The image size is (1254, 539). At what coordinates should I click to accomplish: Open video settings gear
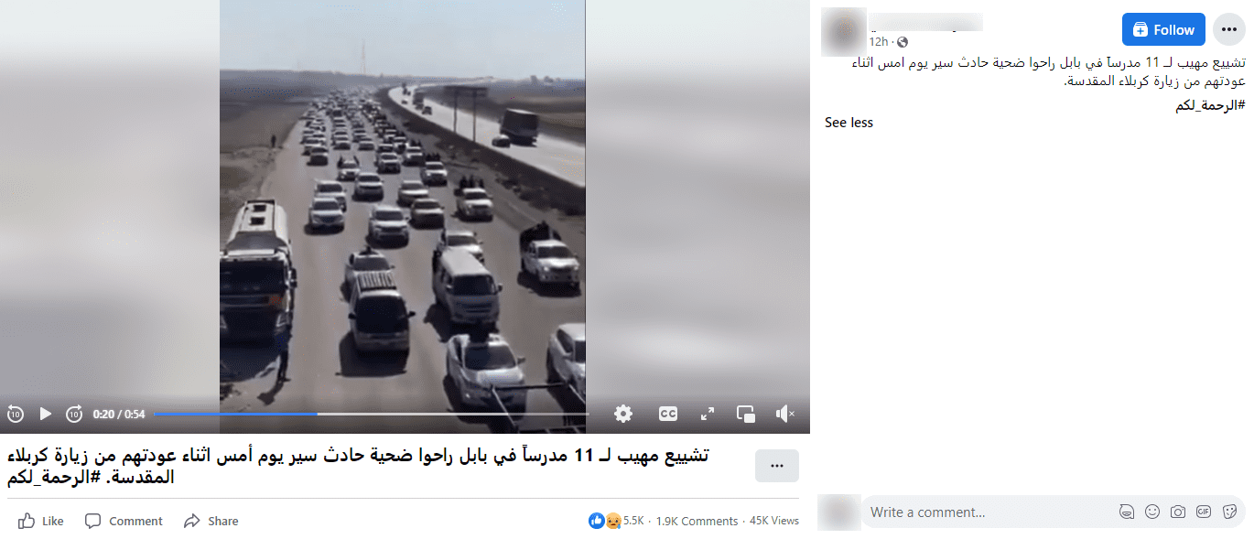point(623,414)
